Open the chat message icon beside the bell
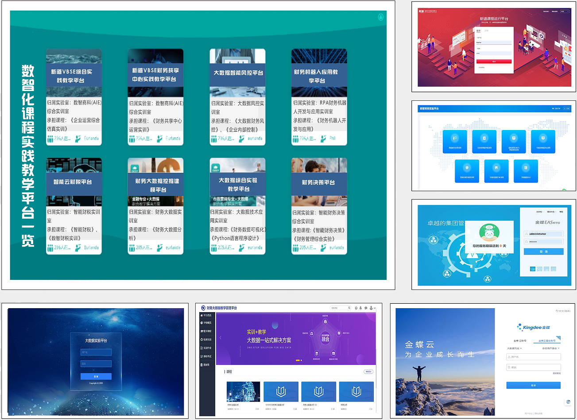Image resolution: width=577 pixels, height=420 pixels. click(366, 308)
